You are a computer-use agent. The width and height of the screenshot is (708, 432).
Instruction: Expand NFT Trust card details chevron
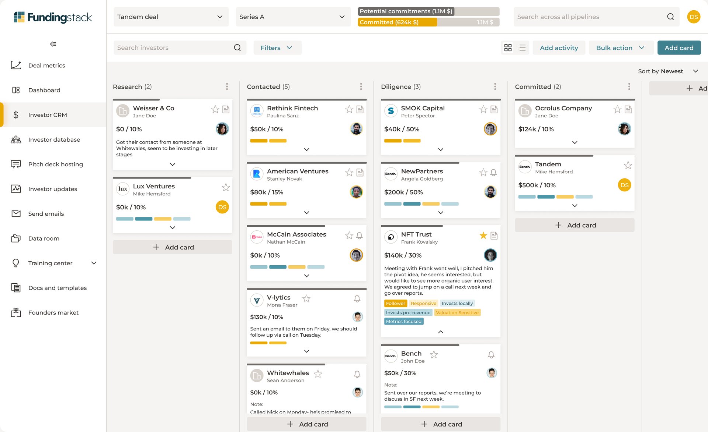click(x=441, y=332)
